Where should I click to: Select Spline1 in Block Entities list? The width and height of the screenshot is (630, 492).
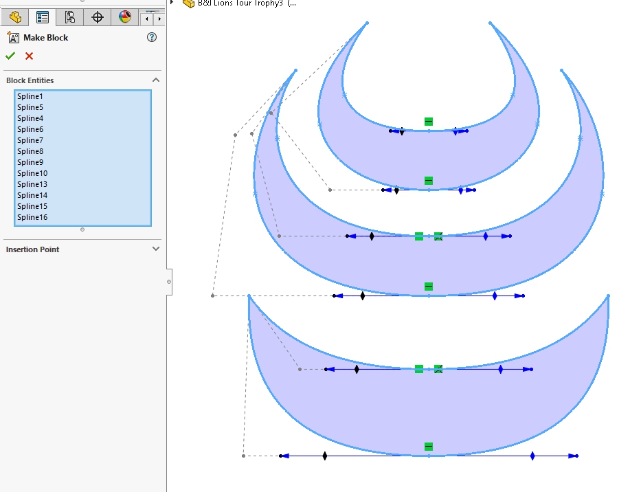pos(30,96)
